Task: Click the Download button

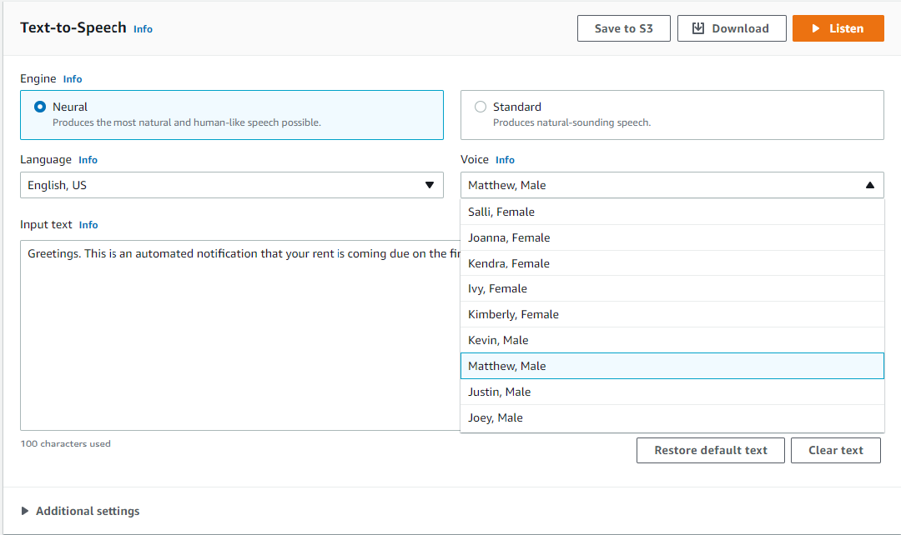Action: (x=732, y=28)
